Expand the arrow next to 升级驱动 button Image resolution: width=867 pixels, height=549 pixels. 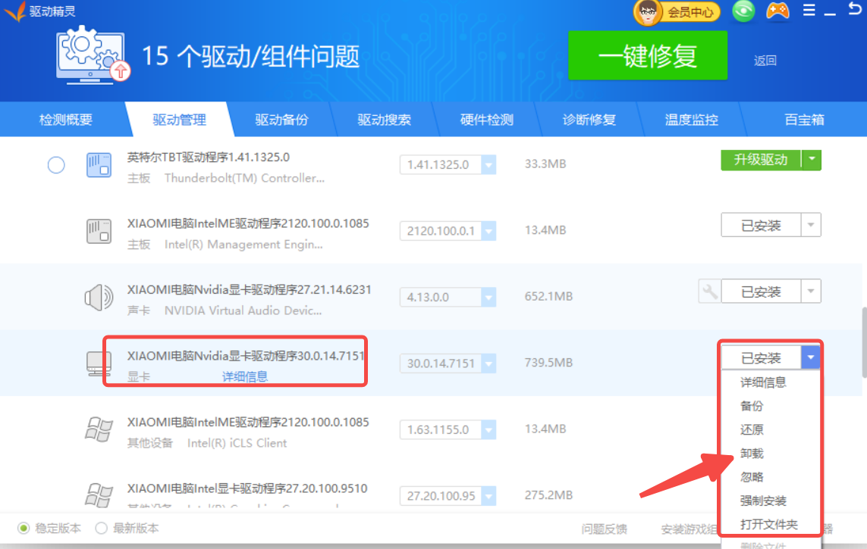(x=812, y=160)
